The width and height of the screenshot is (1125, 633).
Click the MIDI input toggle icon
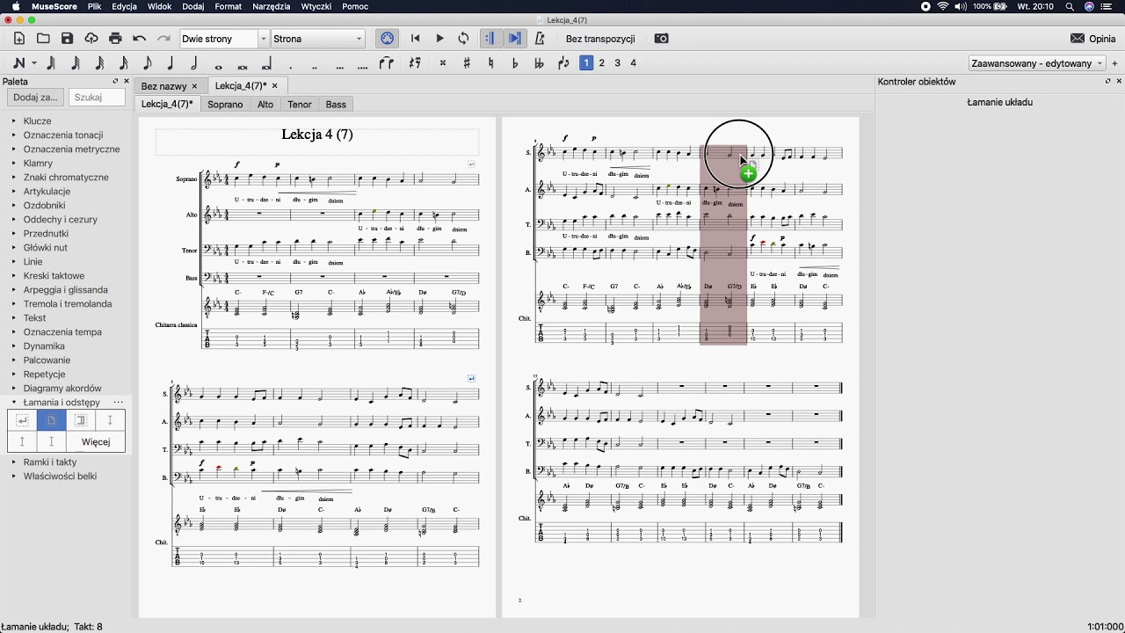[x=388, y=39]
